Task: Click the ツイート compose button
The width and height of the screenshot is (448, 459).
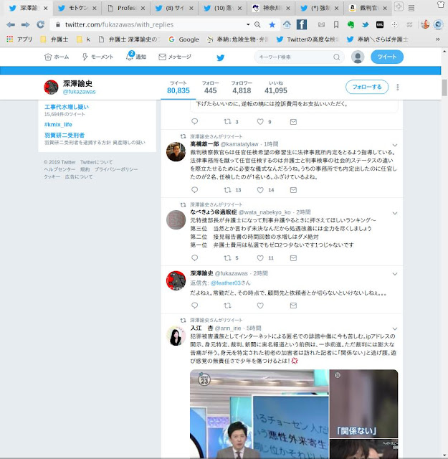Action: [387, 57]
